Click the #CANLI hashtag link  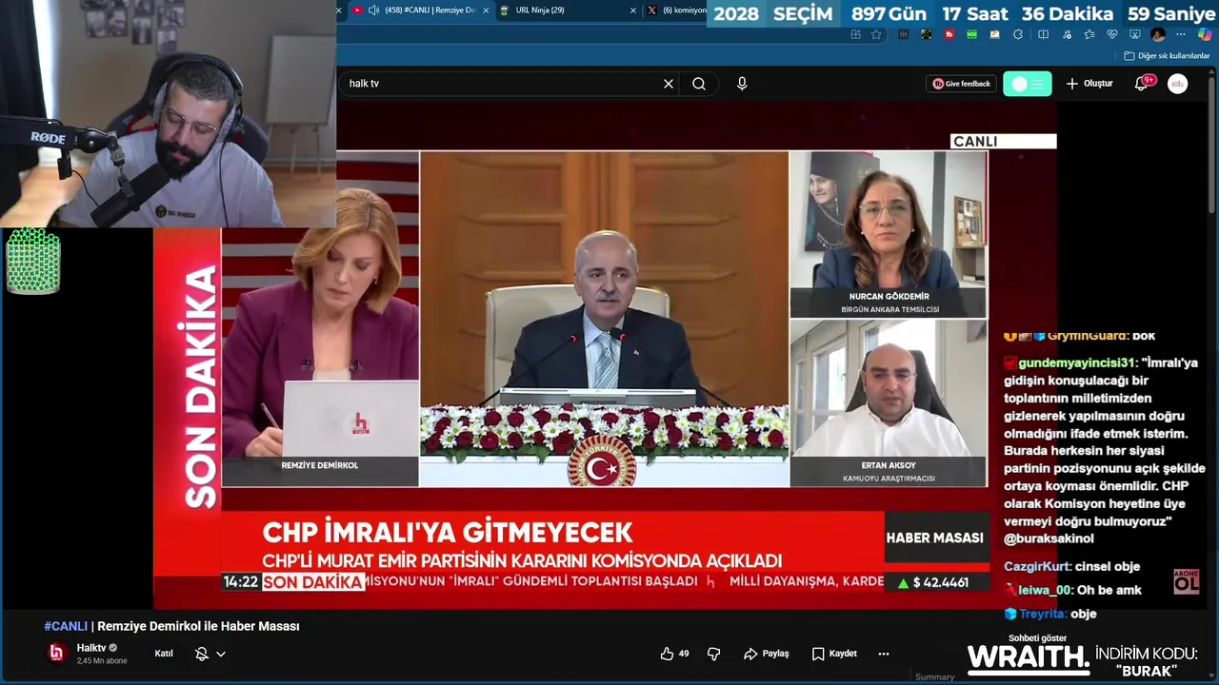pos(66,626)
